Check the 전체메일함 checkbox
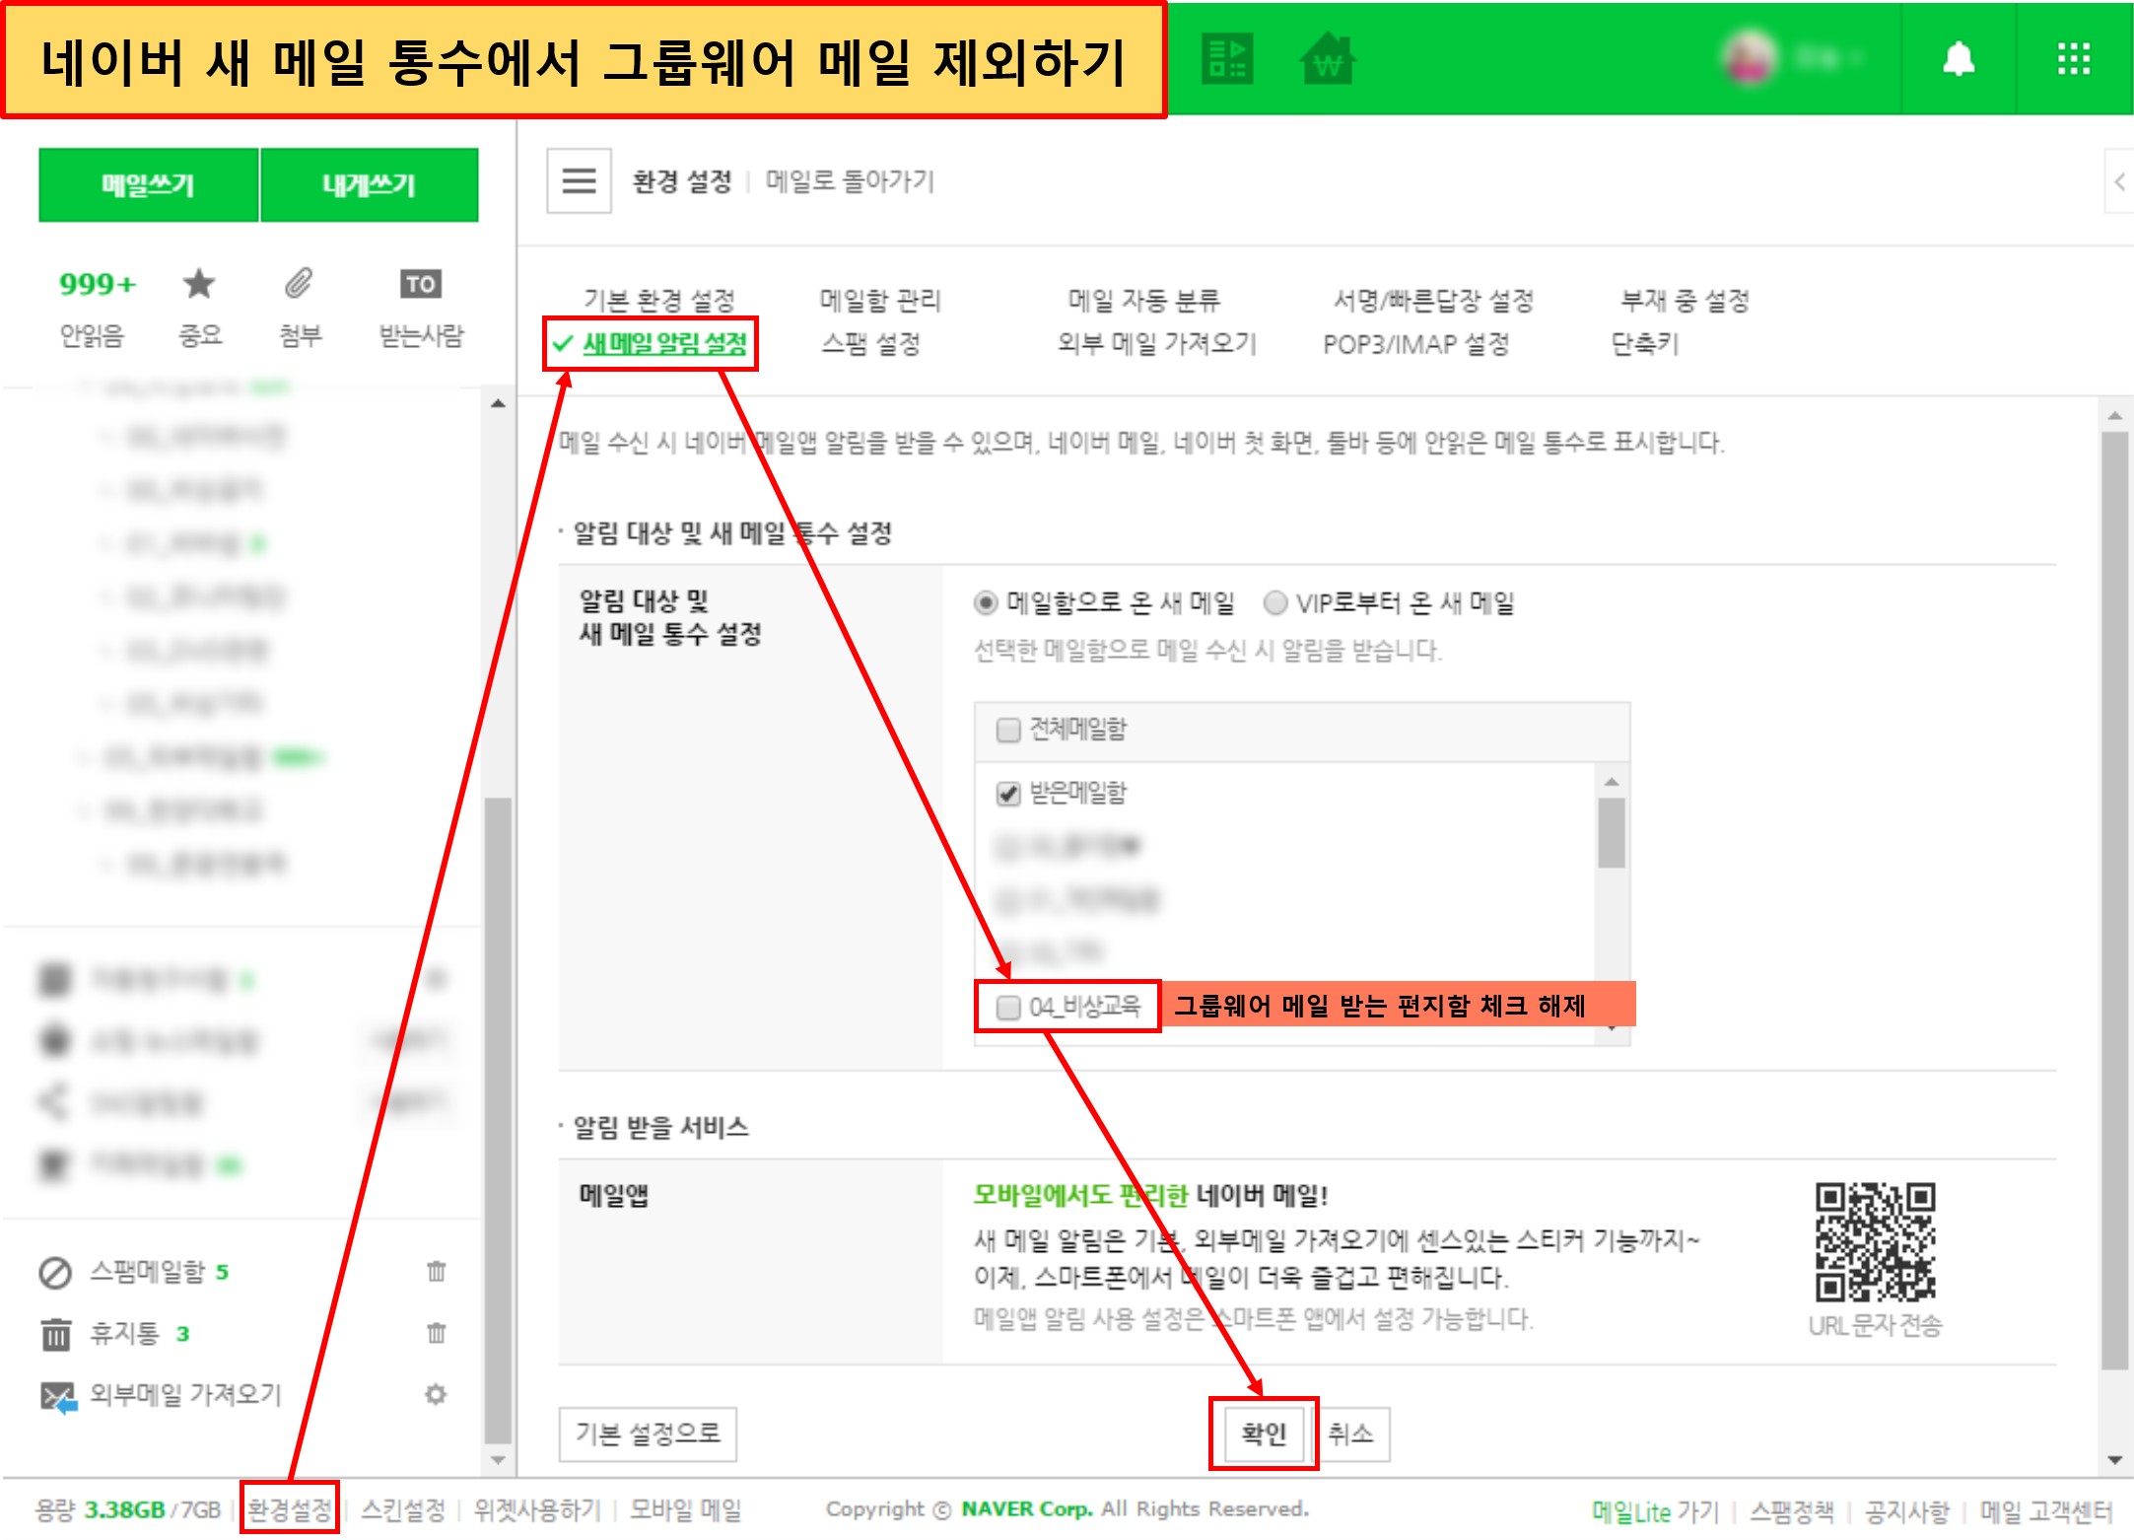Screen dimensions: 2134x1540 click(1007, 730)
